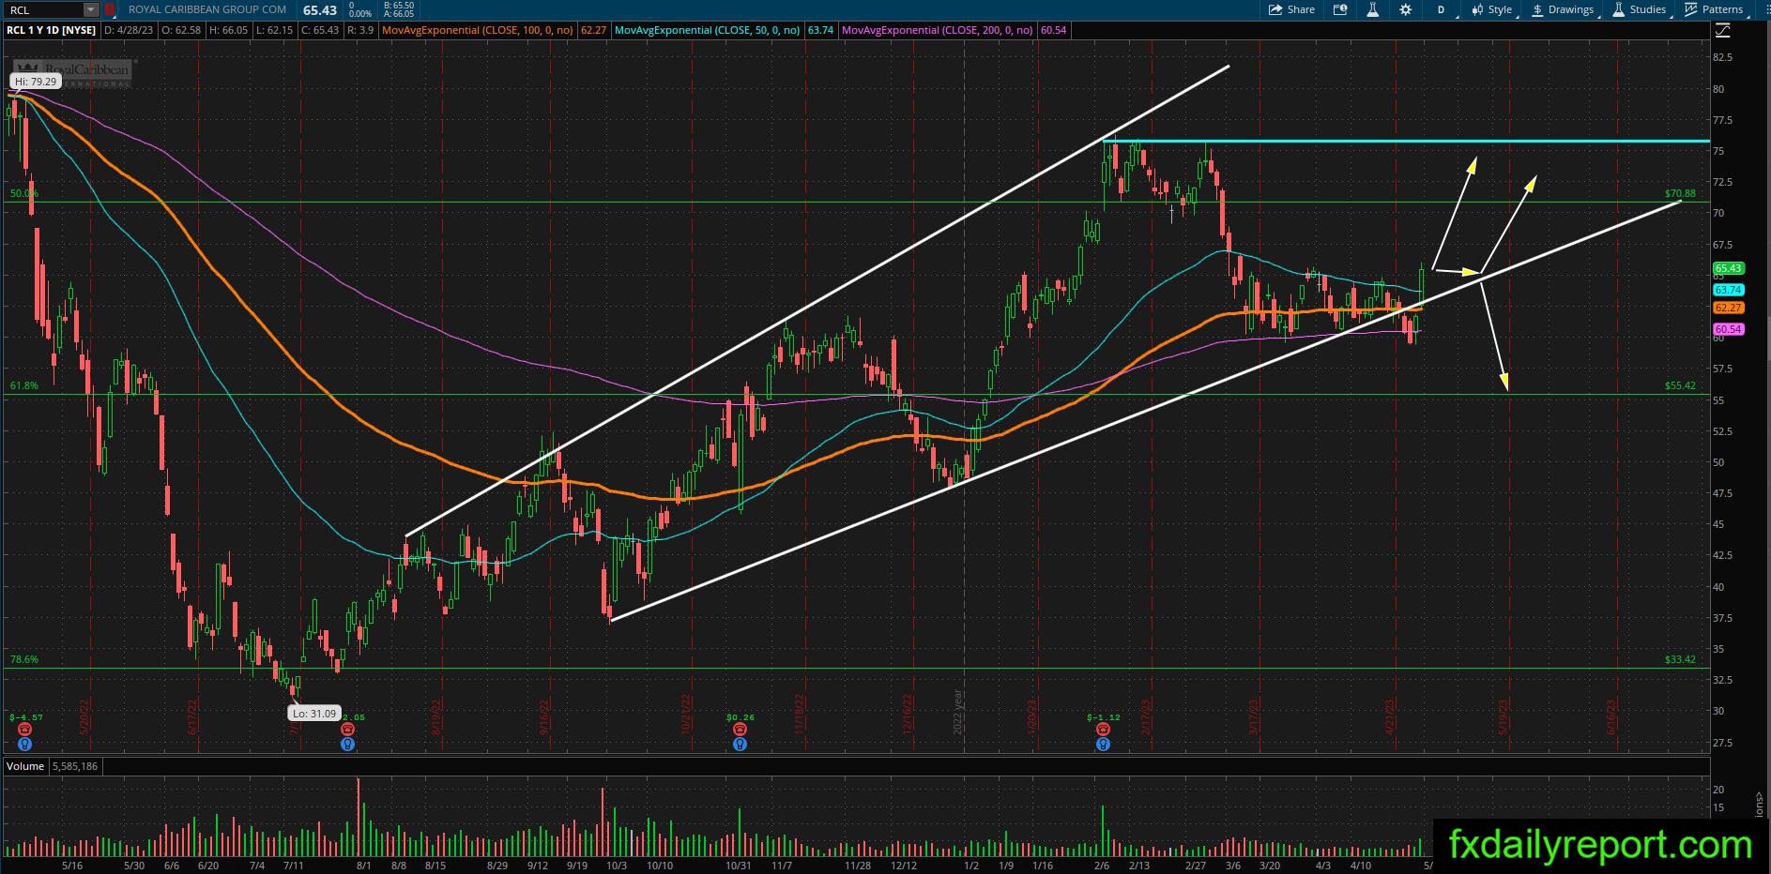Open the Studies menu

point(1640,9)
